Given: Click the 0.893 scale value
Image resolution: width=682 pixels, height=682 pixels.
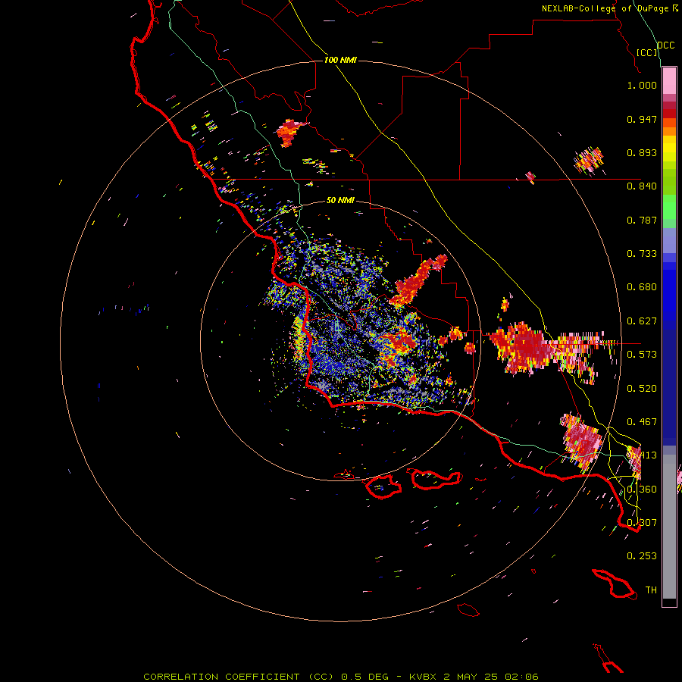Looking at the screenshot, I should 642,152.
